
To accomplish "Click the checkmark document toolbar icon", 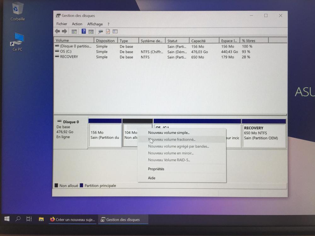I will 108,31.
